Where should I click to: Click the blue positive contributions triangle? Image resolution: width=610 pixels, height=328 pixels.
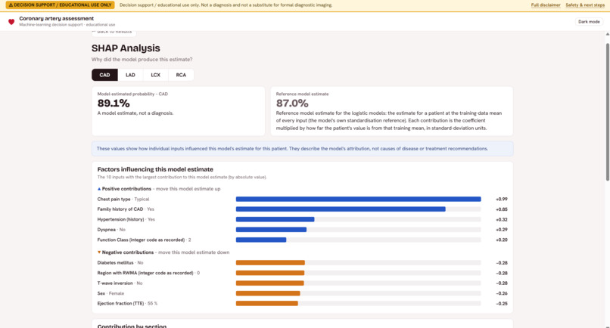[99, 189]
